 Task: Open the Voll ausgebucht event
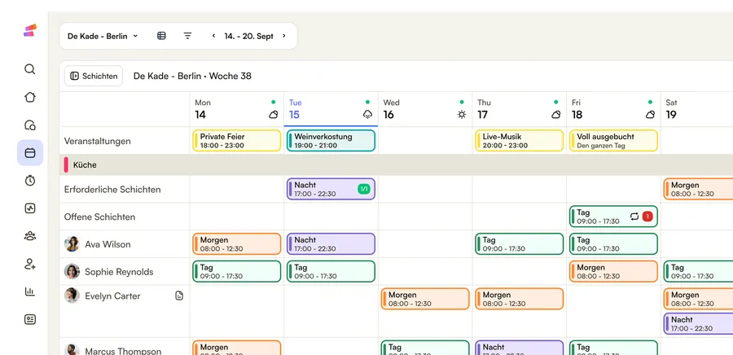(613, 141)
